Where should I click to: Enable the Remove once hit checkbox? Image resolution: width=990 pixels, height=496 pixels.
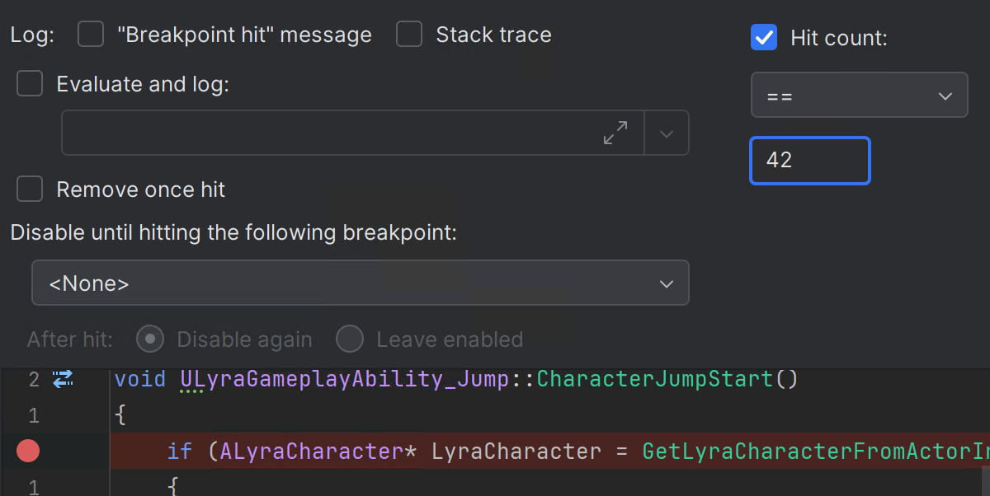[30, 189]
